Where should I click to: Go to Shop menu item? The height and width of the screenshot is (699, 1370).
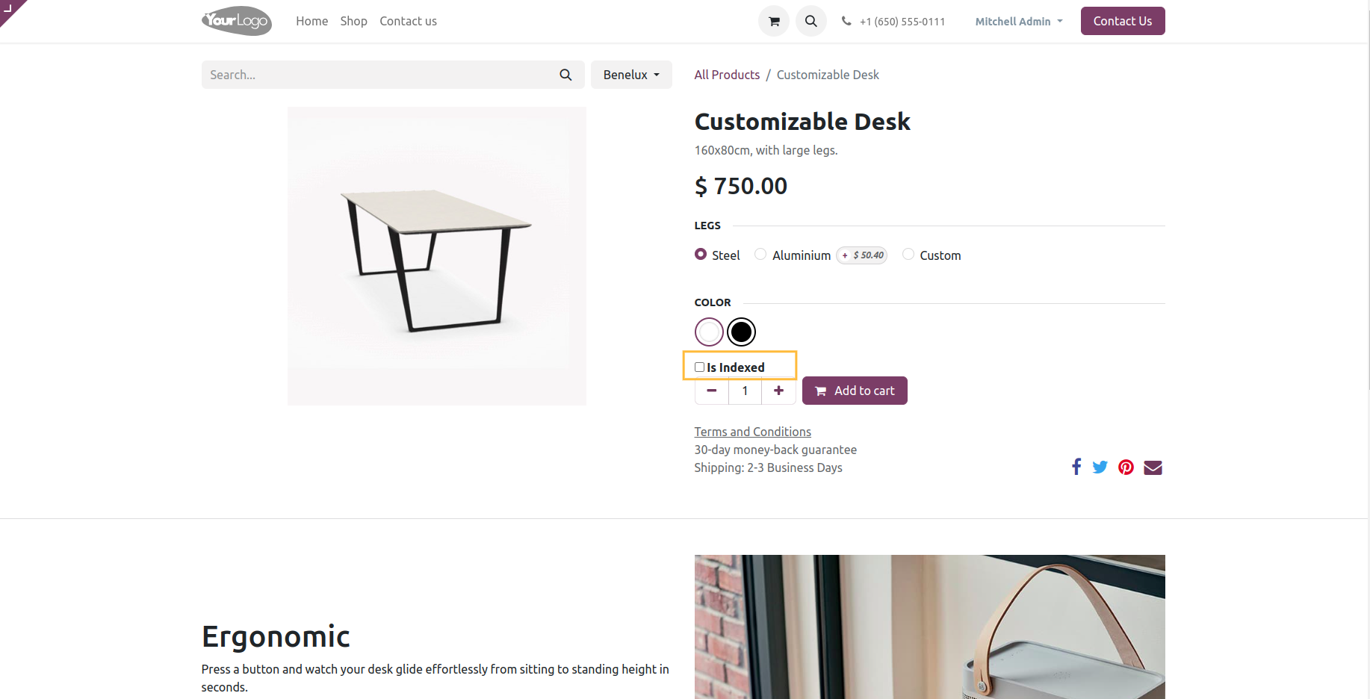(x=353, y=21)
